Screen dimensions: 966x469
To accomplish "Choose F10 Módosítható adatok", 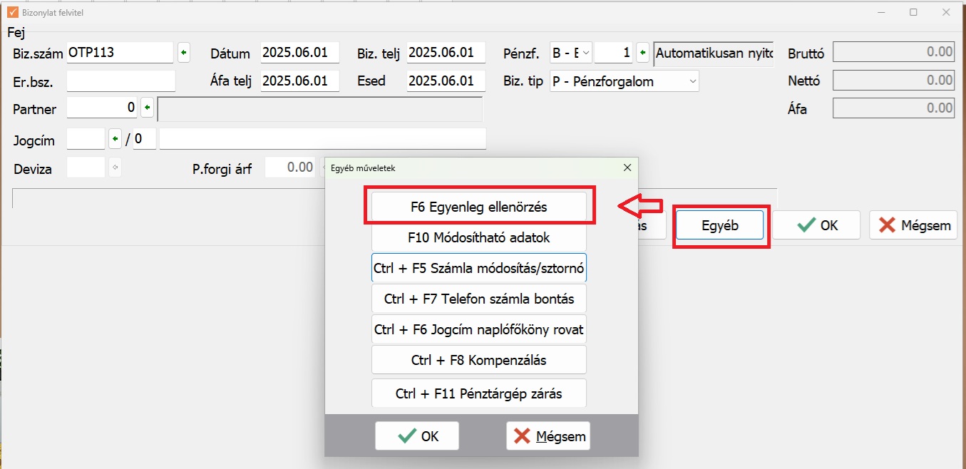I will pyautogui.click(x=478, y=237).
